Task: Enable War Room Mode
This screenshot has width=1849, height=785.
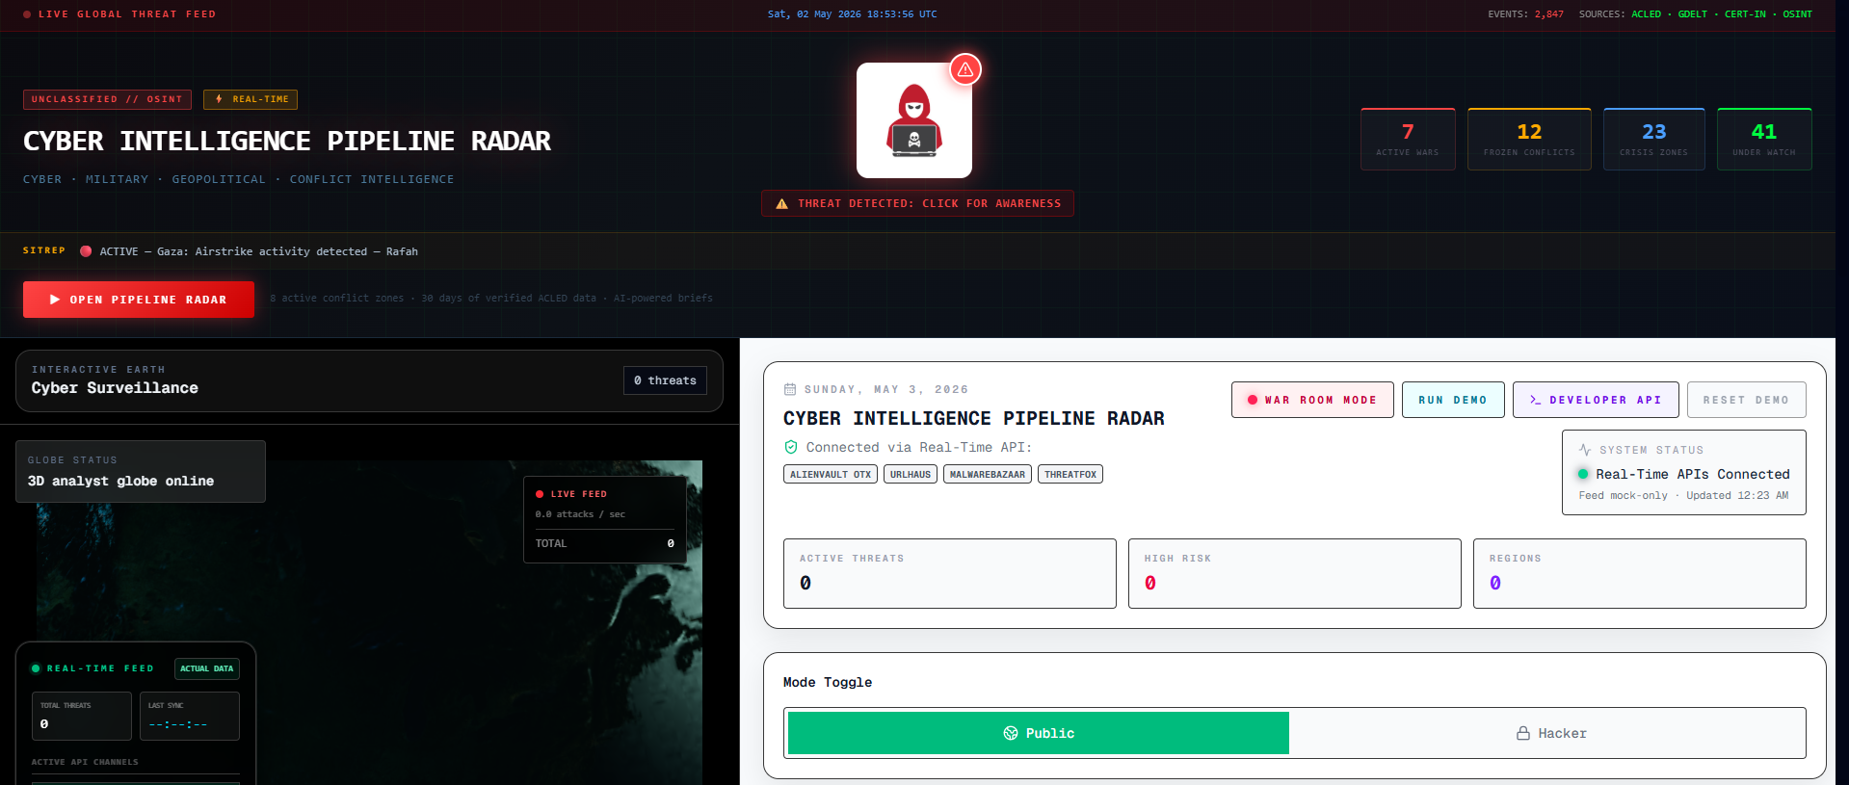Action: [x=1312, y=400]
